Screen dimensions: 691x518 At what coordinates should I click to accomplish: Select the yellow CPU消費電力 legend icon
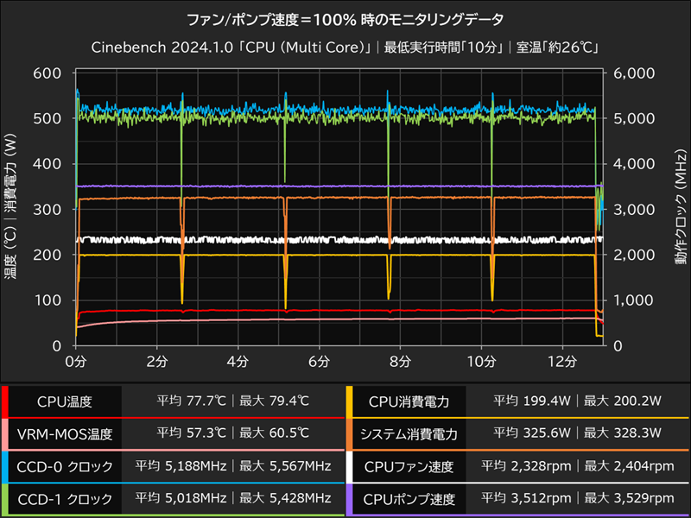click(350, 401)
